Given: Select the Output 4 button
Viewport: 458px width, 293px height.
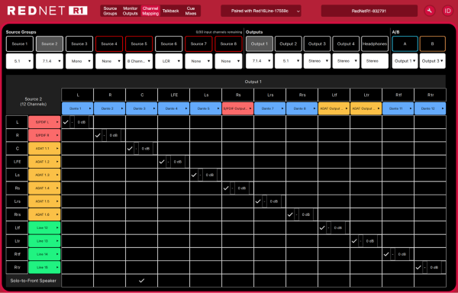Looking at the screenshot, I should tap(346, 43).
